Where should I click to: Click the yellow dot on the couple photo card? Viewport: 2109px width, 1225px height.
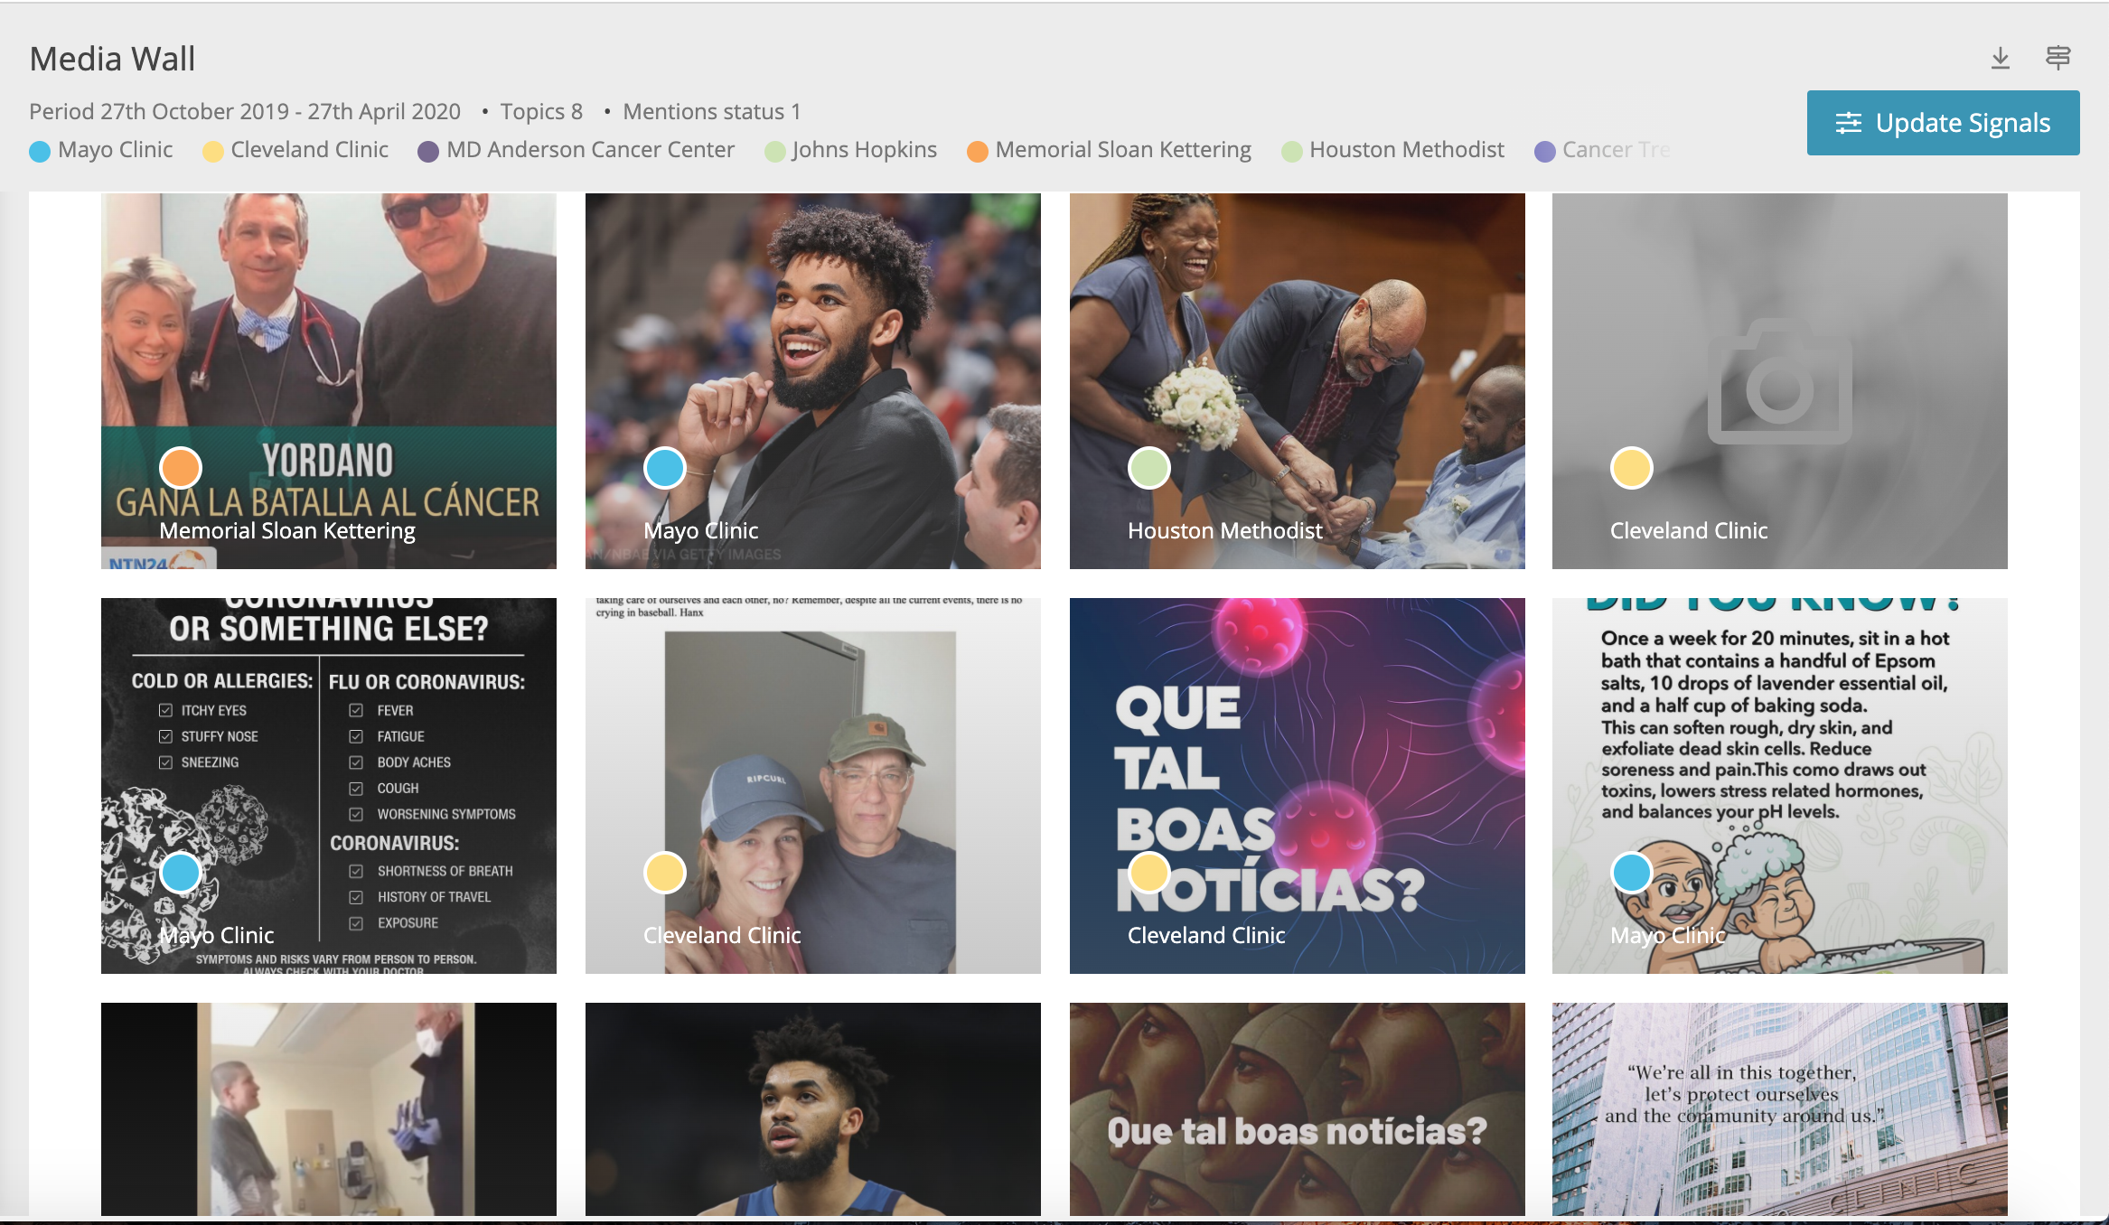coord(665,873)
